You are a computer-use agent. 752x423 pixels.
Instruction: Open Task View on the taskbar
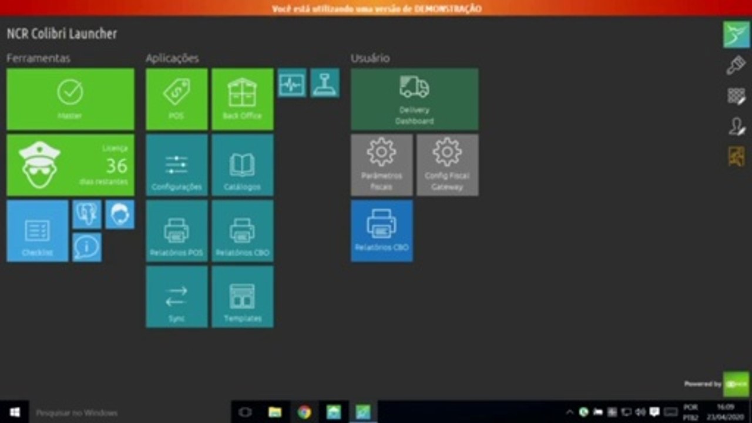(x=246, y=412)
